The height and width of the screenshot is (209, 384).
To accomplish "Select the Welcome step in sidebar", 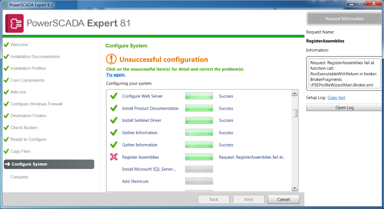I will point(19,45).
